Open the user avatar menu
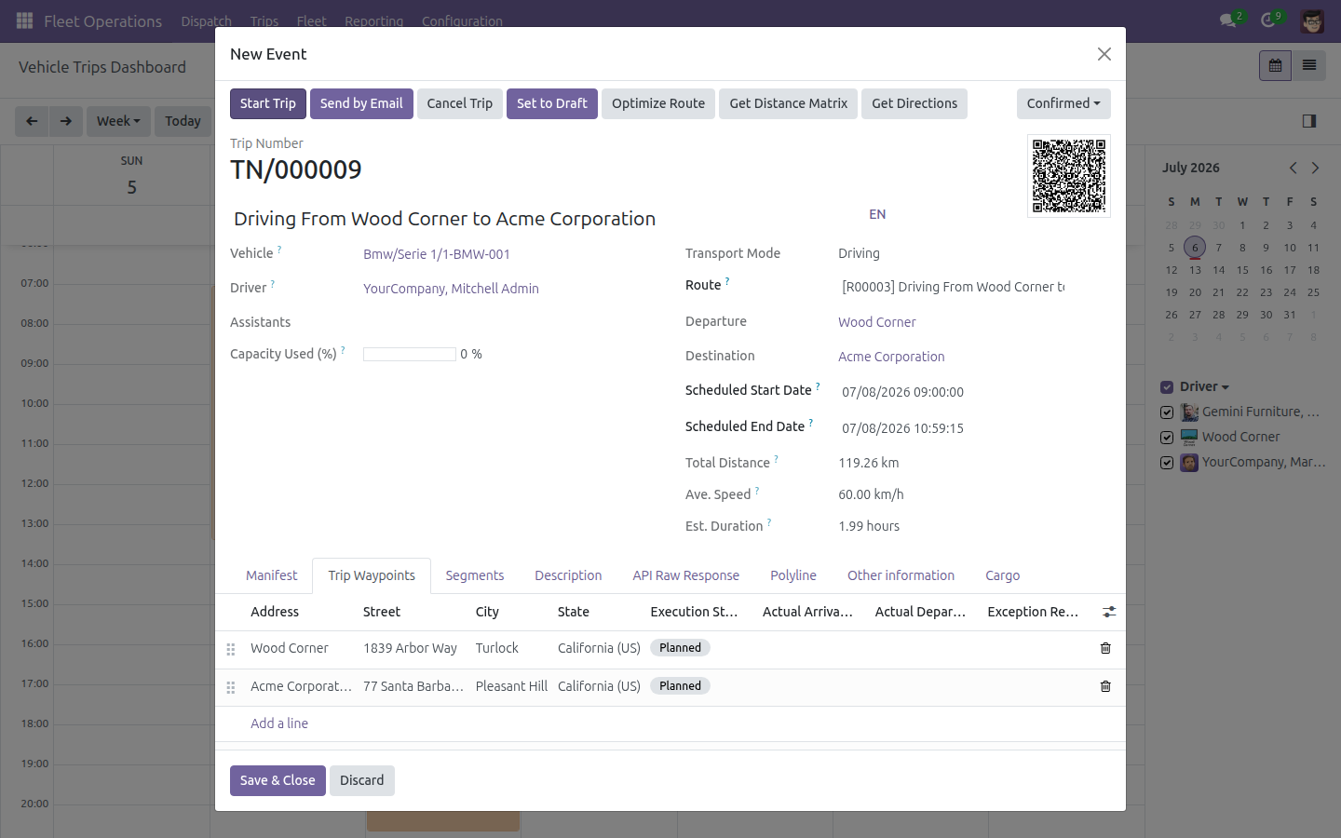The image size is (1341, 838). [1312, 20]
